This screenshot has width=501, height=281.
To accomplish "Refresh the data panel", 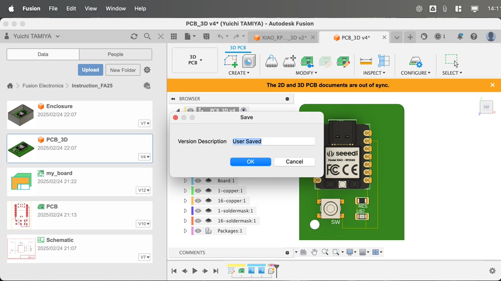I will [x=134, y=37].
